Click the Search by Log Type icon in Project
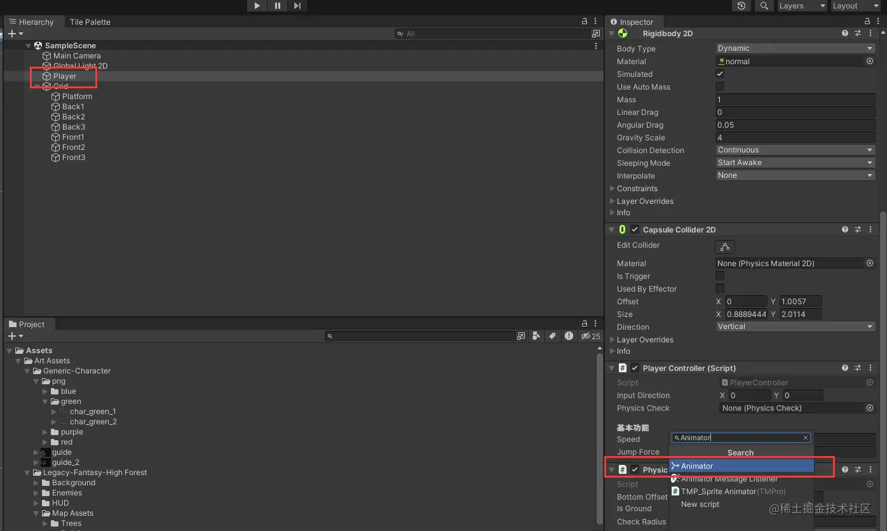This screenshot has width=887, height=531. click(569, 336)
